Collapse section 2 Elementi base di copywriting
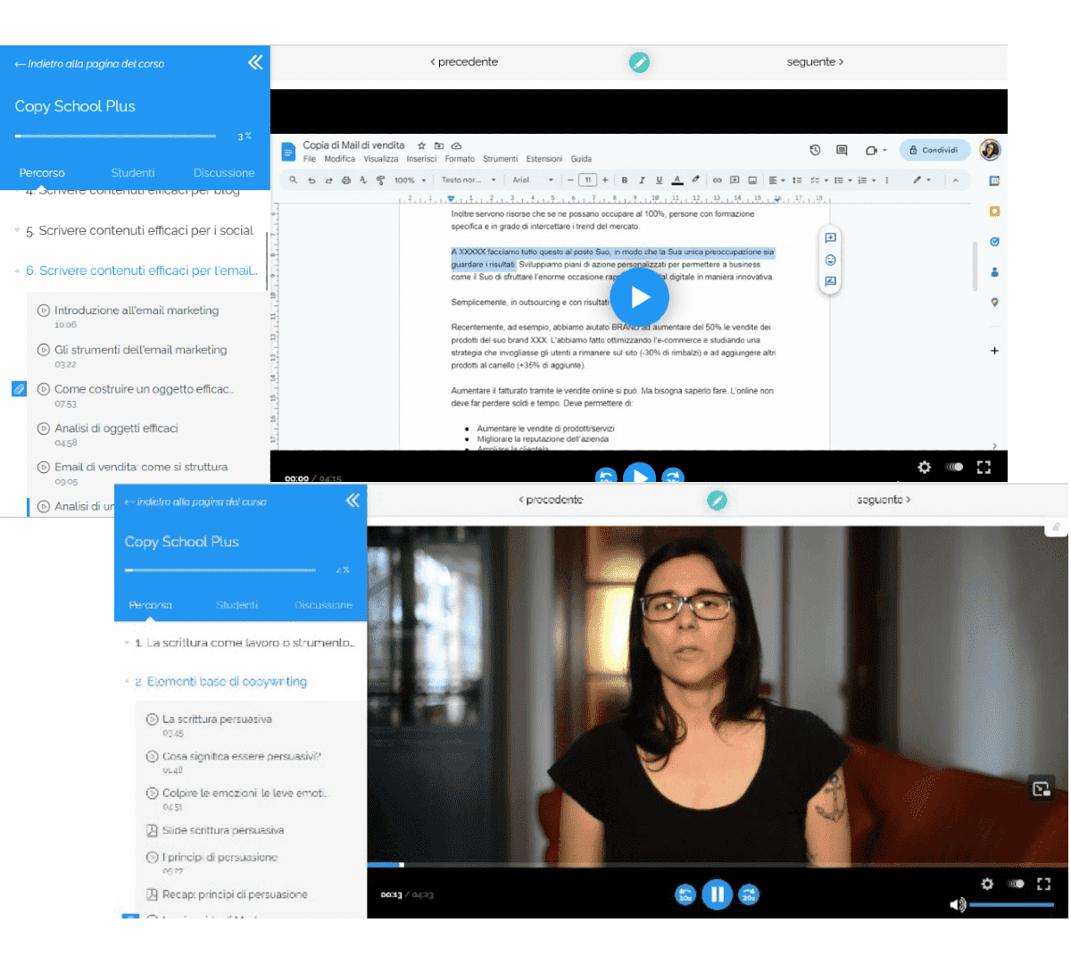Screen dimensions: 1071x964 coord(216,682)
